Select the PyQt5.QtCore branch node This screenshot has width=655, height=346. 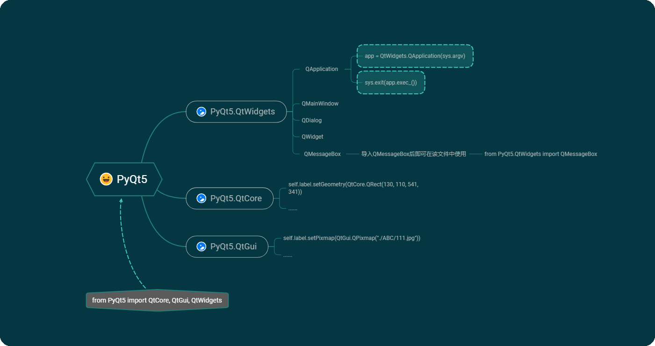coord(230,198)
